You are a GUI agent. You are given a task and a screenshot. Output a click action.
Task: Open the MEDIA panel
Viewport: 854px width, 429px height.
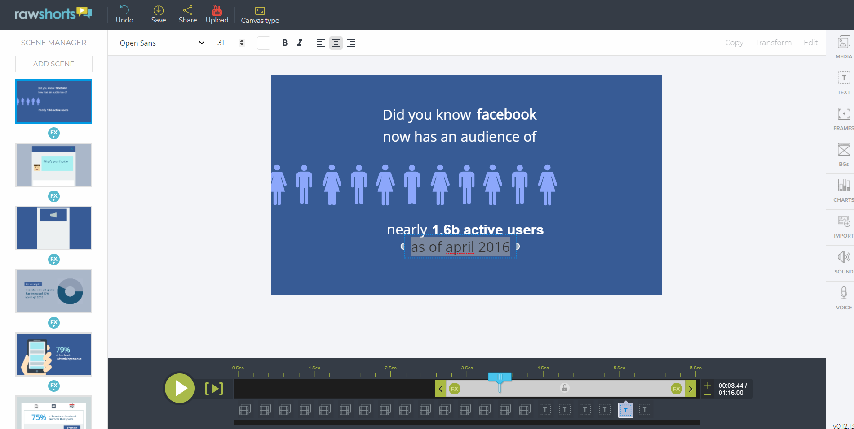pos(843,48)
